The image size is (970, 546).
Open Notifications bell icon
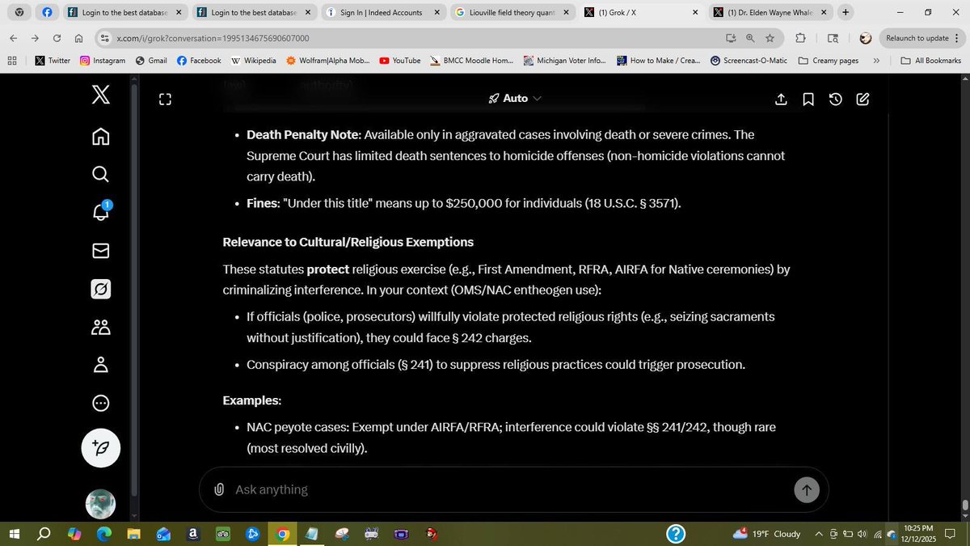coord(101,212)
